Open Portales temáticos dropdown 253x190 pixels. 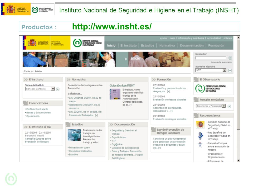pyautogui.click(x=211, y=106)
